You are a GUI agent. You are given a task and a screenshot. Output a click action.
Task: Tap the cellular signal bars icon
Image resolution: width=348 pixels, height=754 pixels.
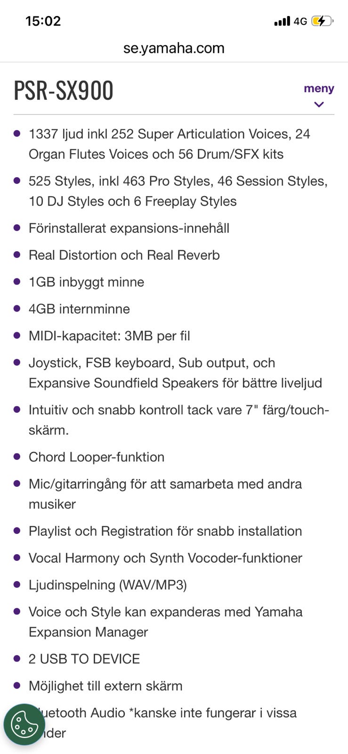(282, 21)
